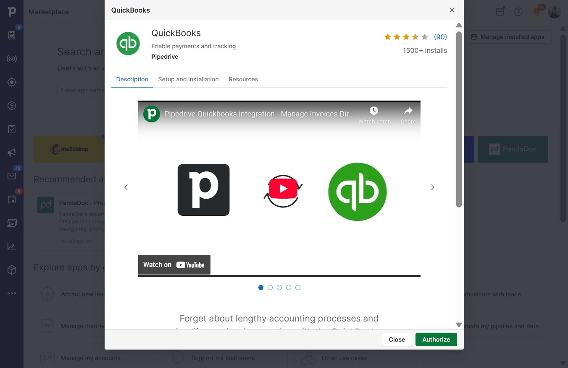Click the Authorize button
The height and width of the screenshot is (368, 568).
436,339
